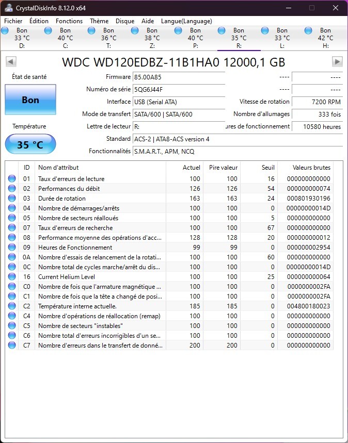348x443 pixels.
Task: Select the Température interne actuelle. attribute name
Action: (77, 306)
